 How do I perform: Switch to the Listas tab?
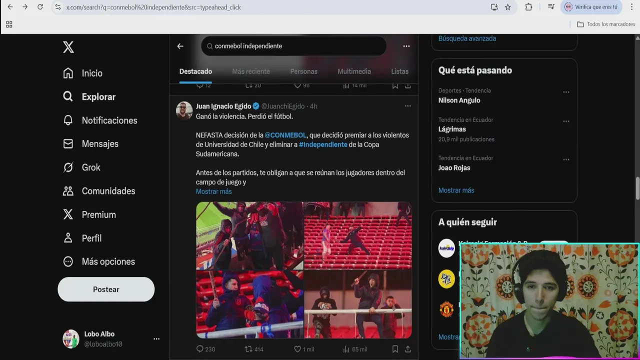[x=399, y=71]
